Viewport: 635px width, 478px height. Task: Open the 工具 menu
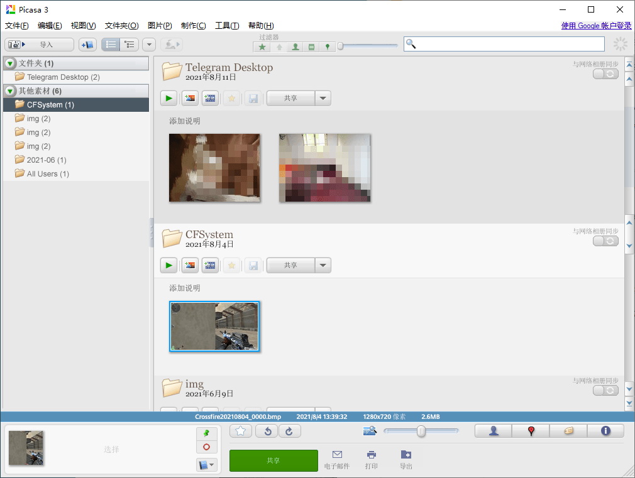coord(228,25)
